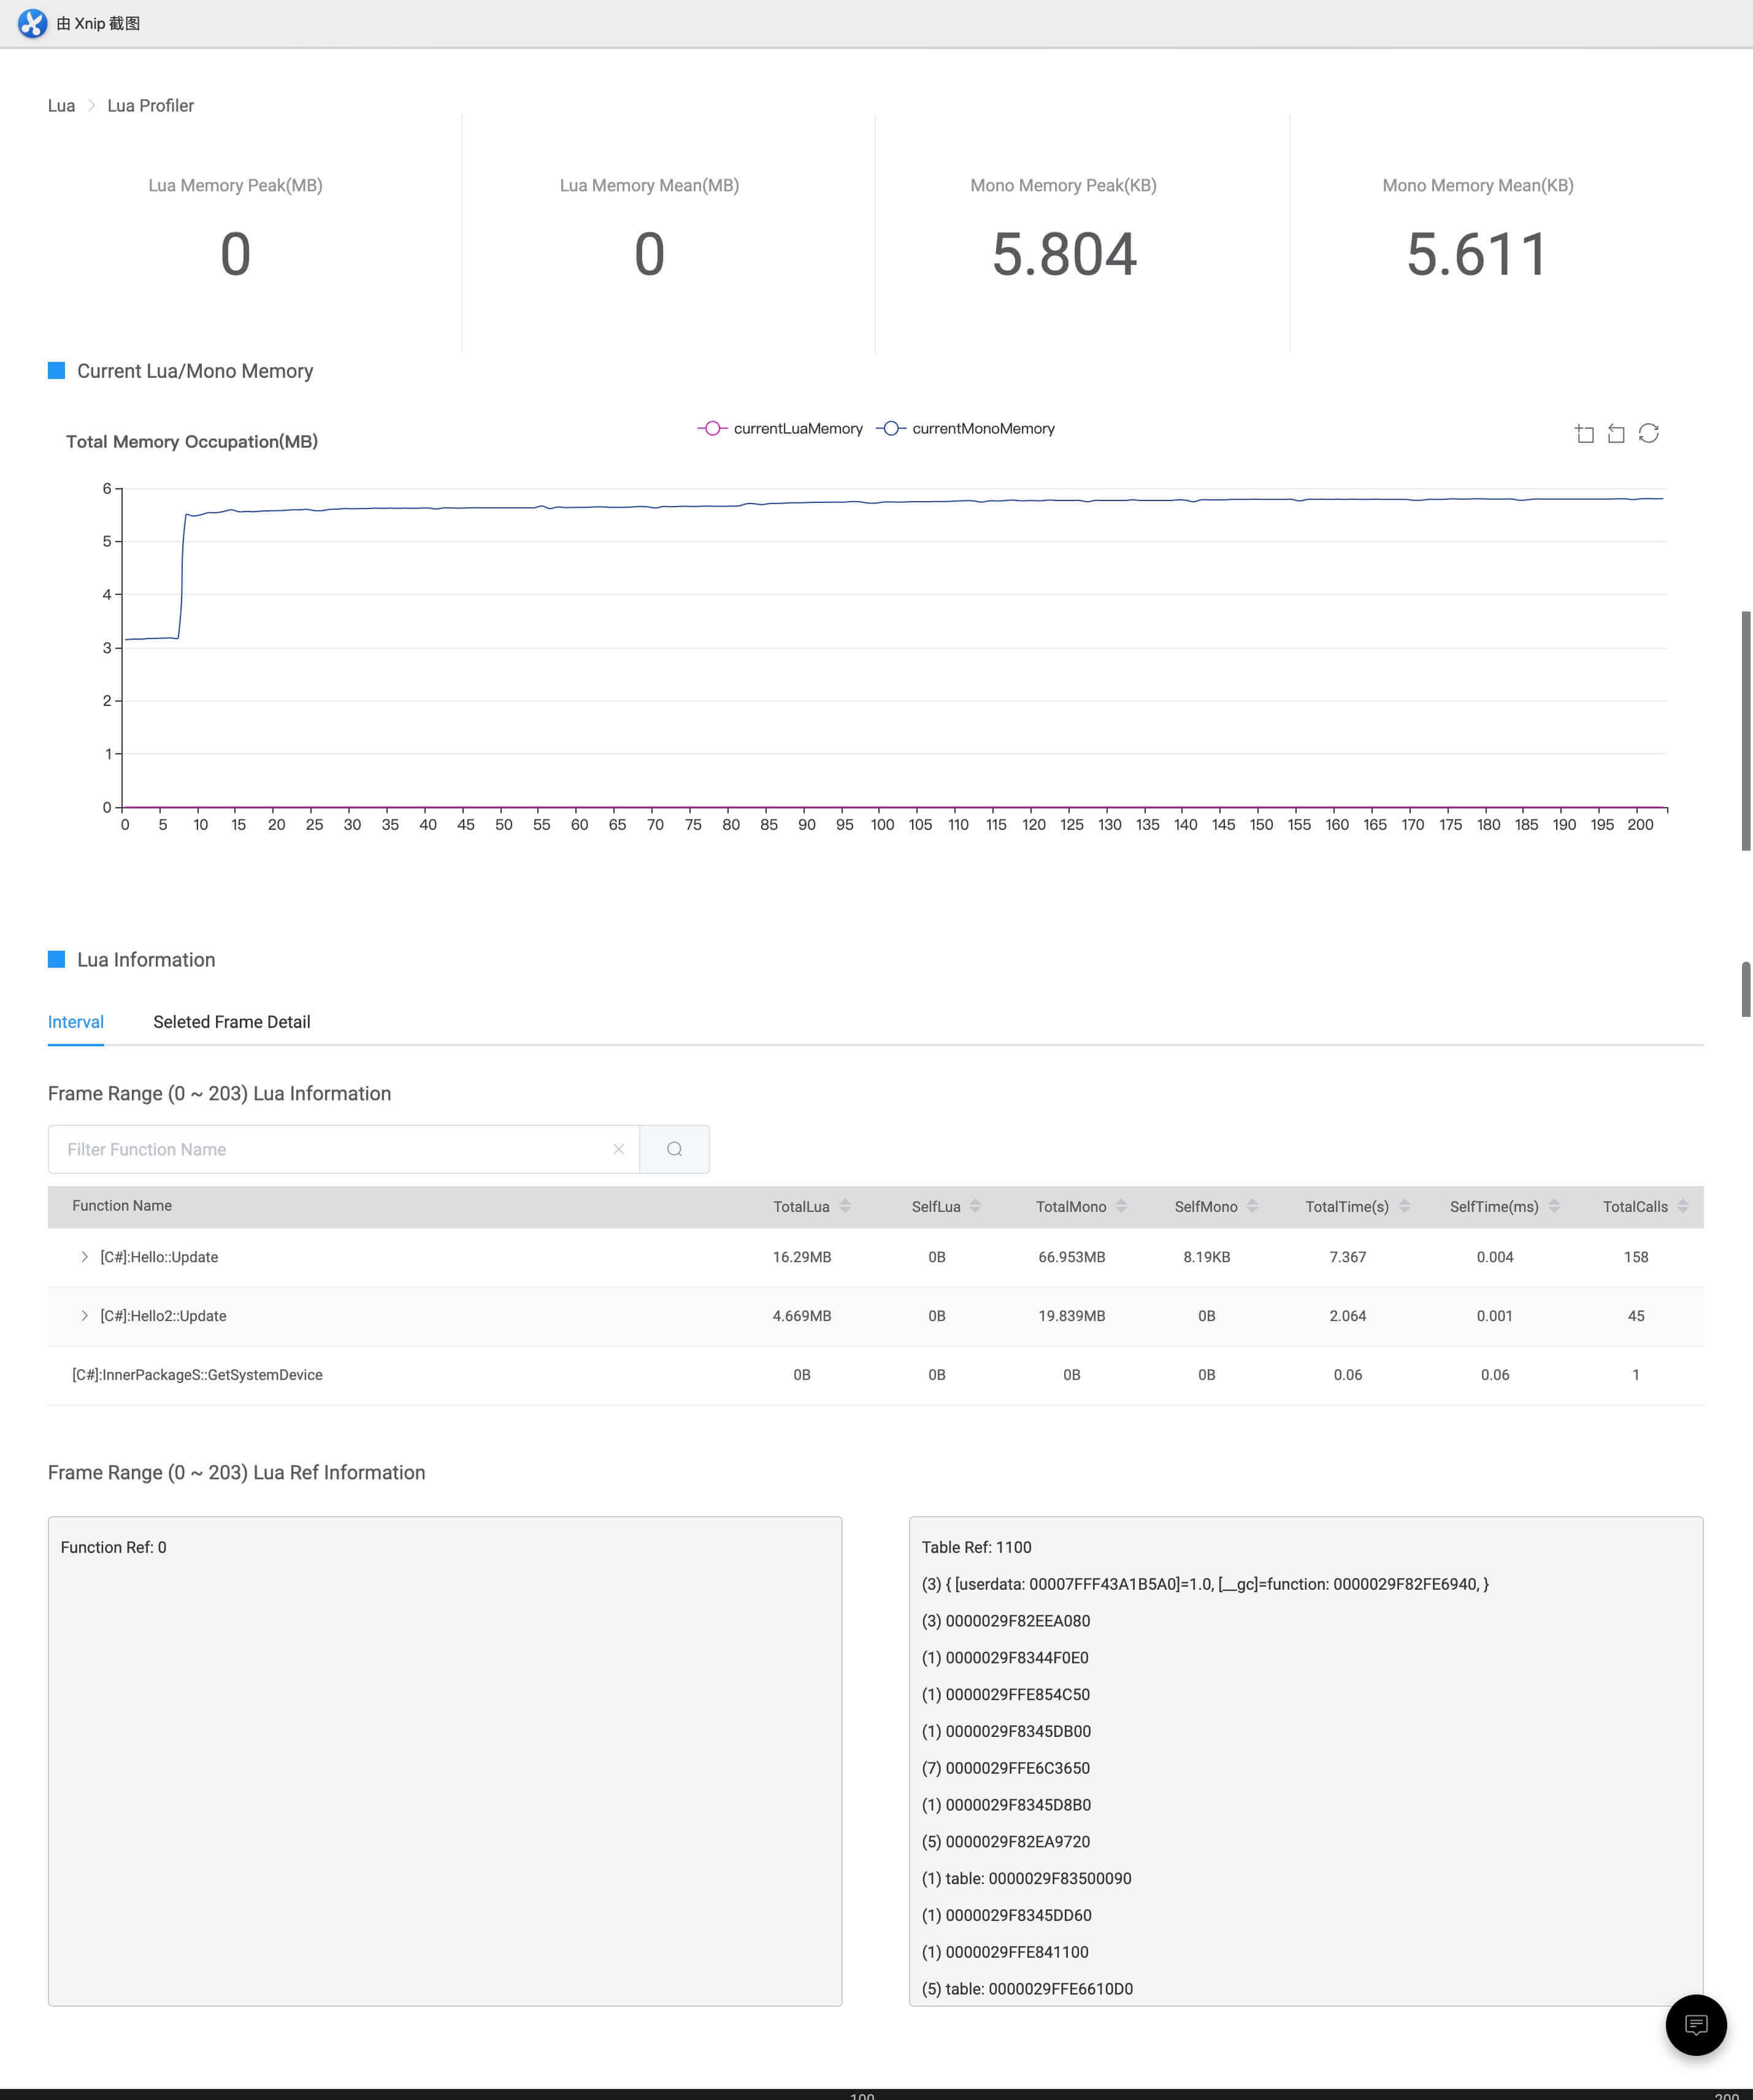Sort table by TotalLua column

[x=845, y=1206]
